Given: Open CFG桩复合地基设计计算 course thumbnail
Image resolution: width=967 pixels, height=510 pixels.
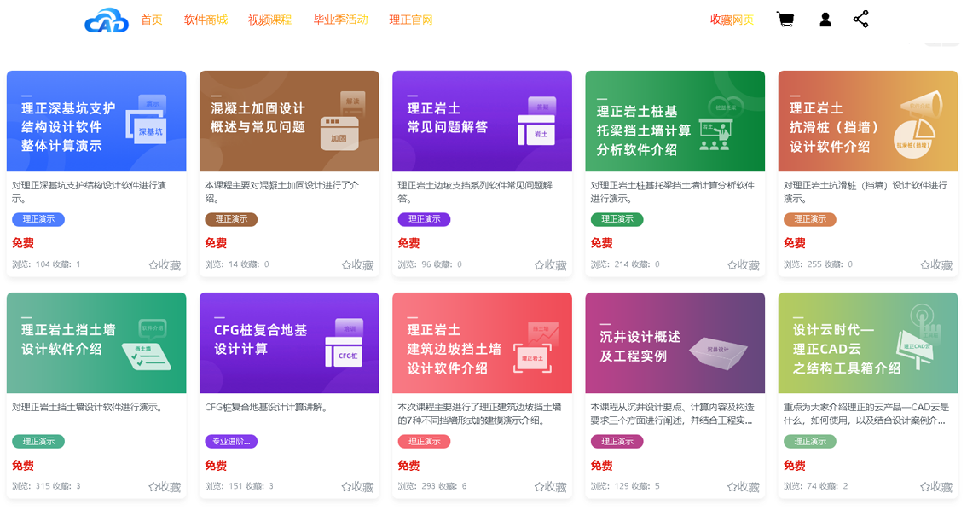Looking at the screenshot, I should (x=289, y=343).
